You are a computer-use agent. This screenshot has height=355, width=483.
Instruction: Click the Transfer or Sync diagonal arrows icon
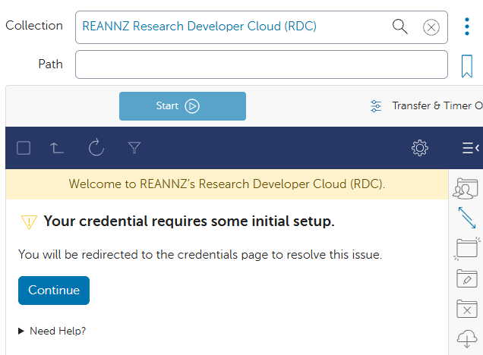click(467, 218)
